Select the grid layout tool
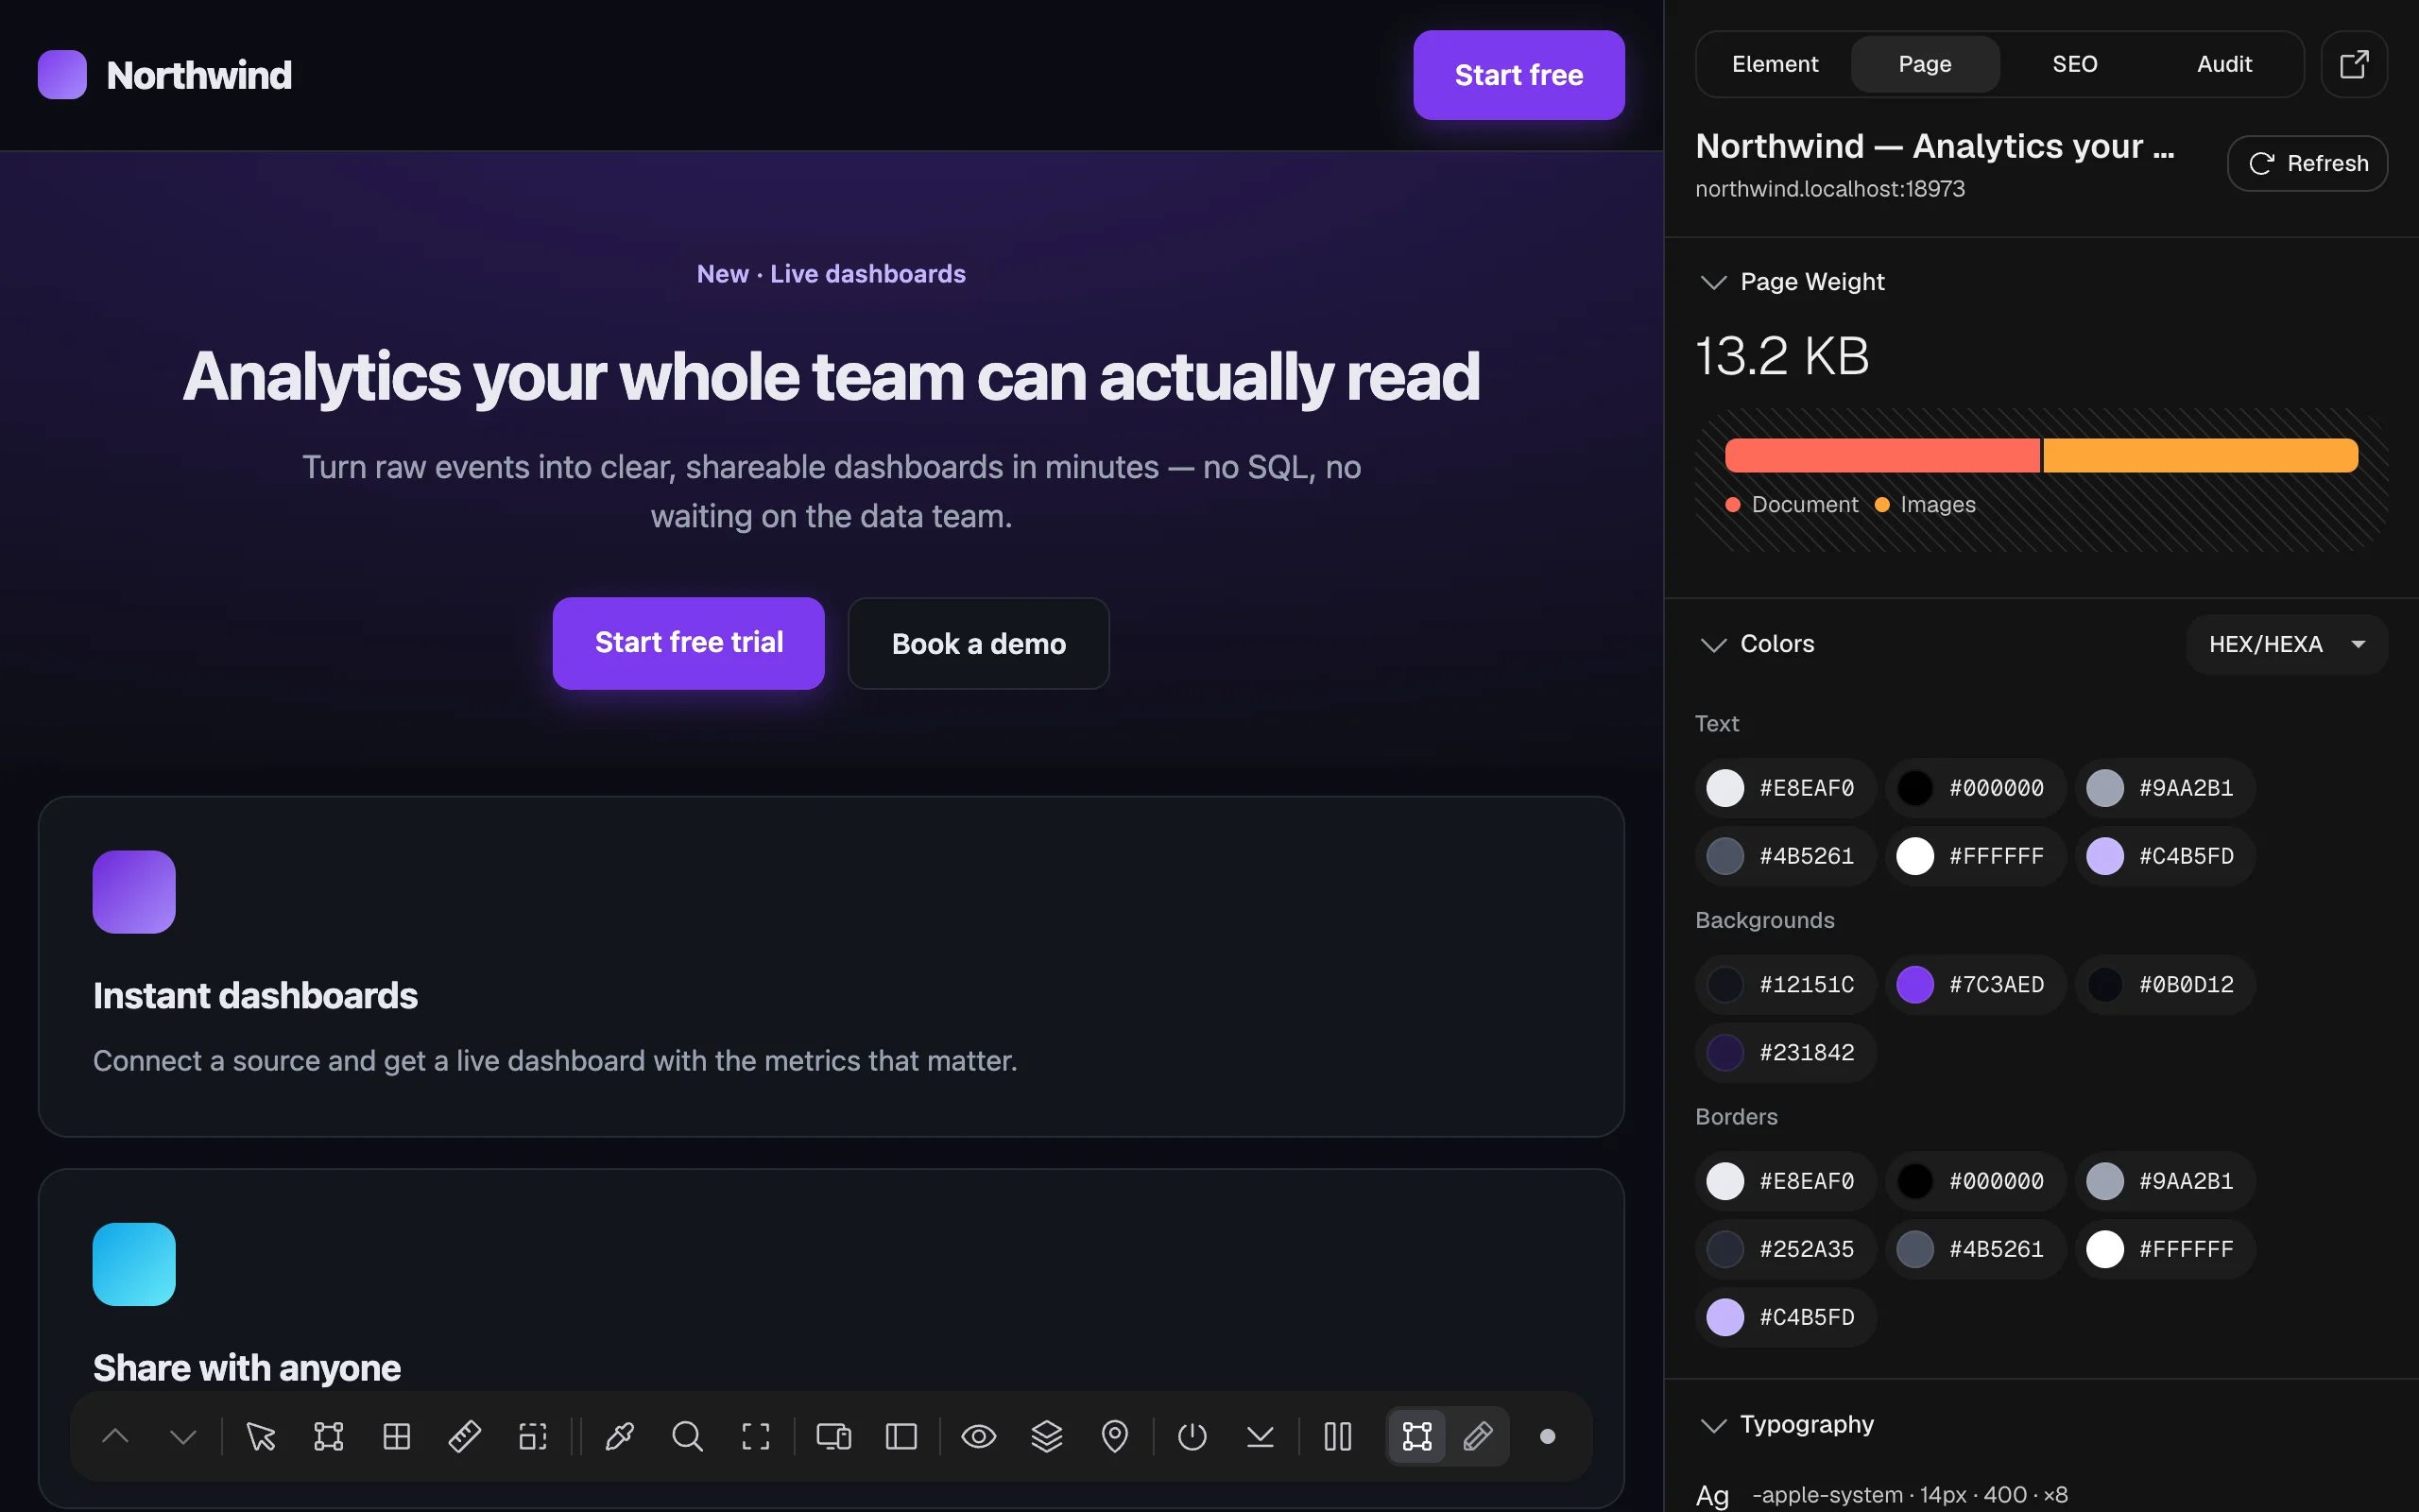 click(397, 1437)
